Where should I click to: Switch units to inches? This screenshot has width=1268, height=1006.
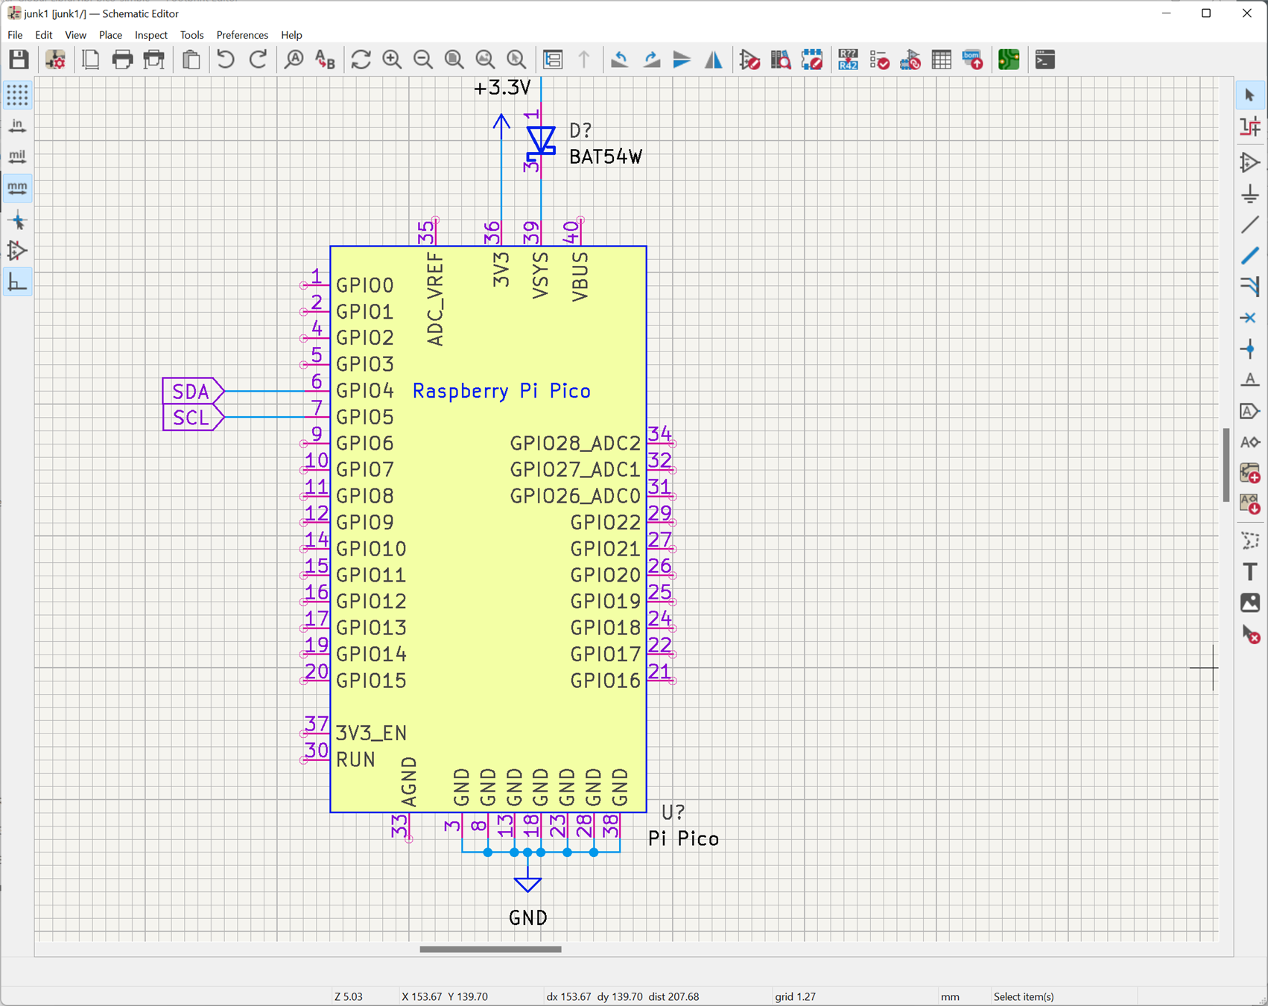click(17, 126)
